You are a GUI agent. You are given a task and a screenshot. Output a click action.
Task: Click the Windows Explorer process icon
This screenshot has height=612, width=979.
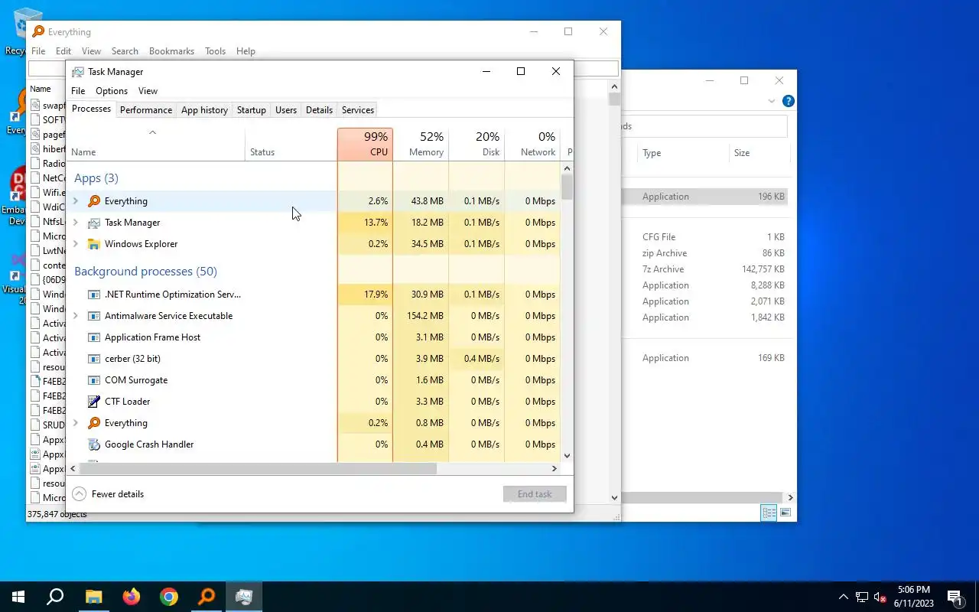pos(94,244)
